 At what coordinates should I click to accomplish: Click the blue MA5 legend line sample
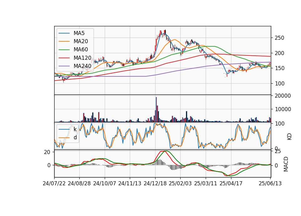(x=64, y=33)
